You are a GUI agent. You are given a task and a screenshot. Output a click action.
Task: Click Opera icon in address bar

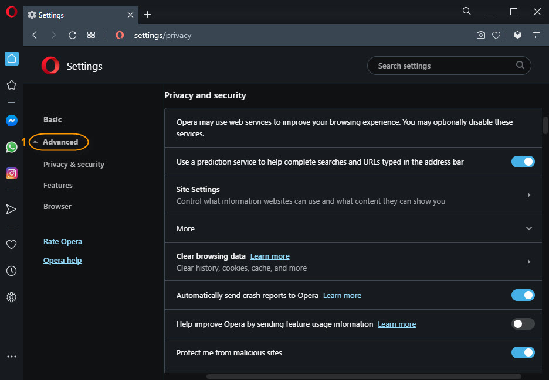(x=120, y=35)
